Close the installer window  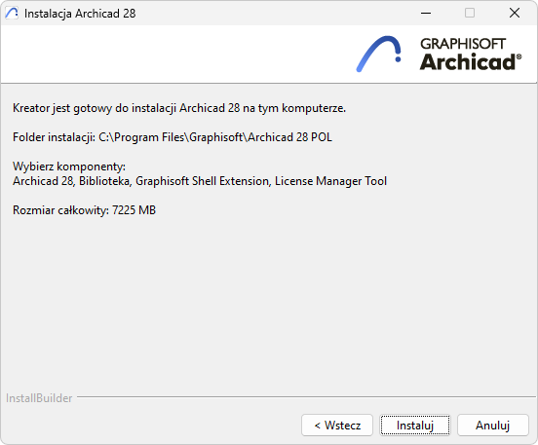point(515,13)
